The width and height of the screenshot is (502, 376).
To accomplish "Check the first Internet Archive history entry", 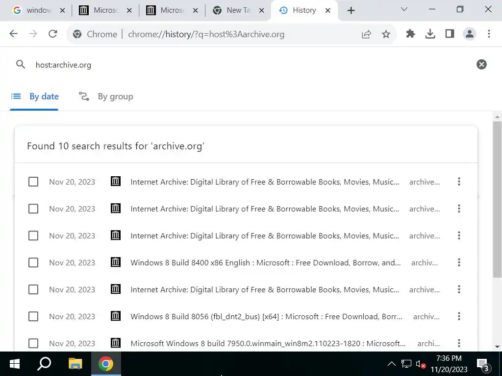I will (33, 182).
